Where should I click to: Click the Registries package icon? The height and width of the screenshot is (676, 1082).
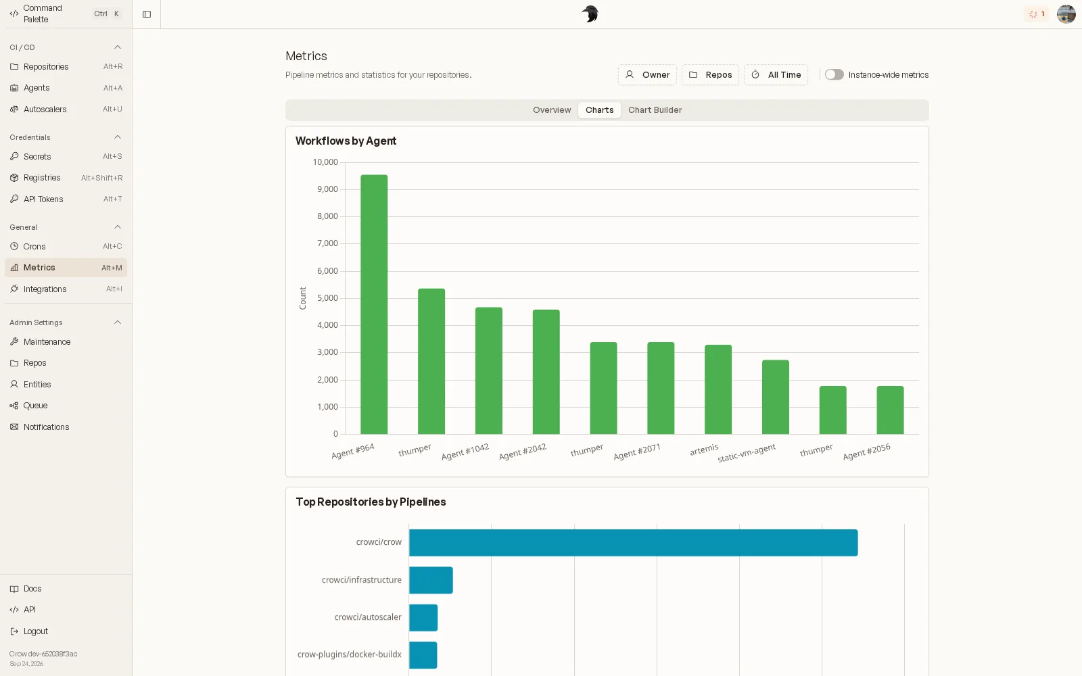click(14, 178)
